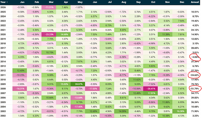
Task: Click the circled -24.62% annual value
Action: point(194,75)
